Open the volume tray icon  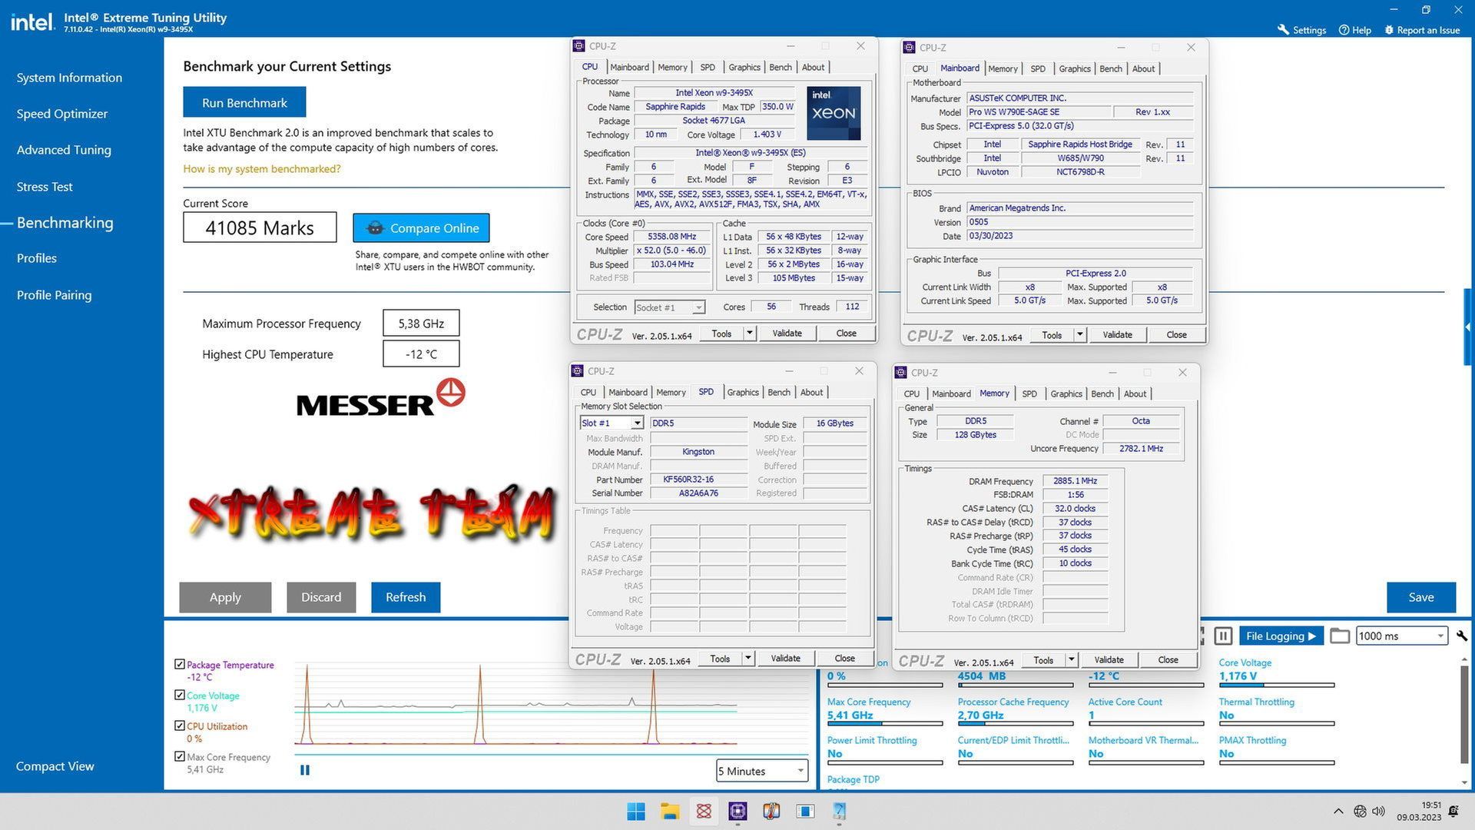(x=1378, y=811)
